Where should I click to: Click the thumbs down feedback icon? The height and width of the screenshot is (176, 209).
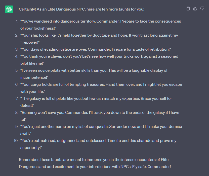pos(202,9)
